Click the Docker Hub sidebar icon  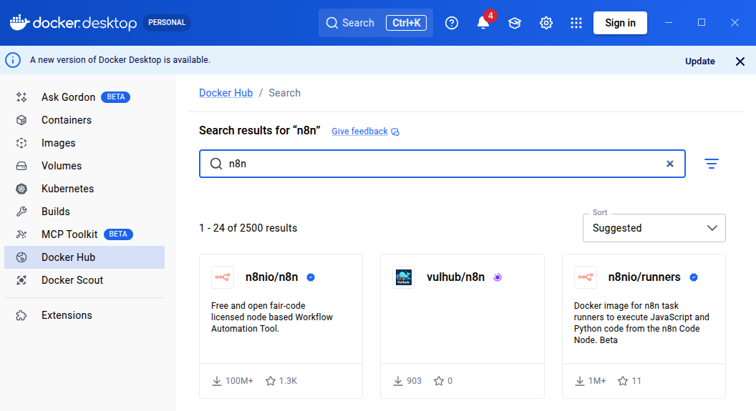(x=21, y=257)
